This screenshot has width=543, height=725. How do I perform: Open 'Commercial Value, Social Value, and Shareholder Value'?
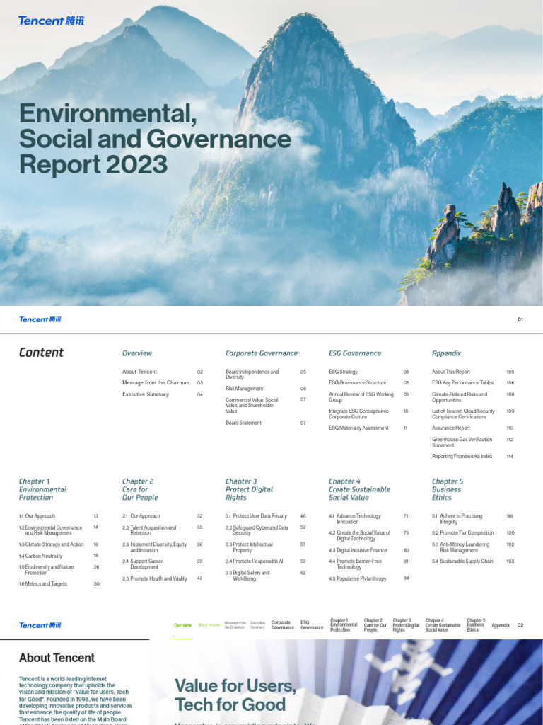click(x=252, y=406)
